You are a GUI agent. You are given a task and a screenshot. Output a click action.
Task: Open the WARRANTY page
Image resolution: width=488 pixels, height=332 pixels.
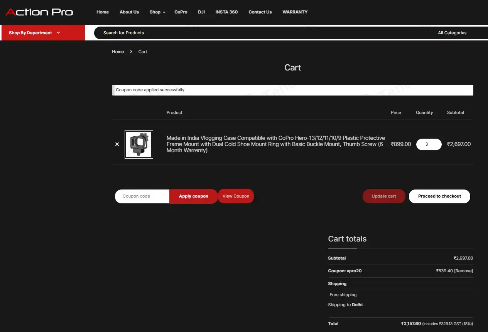tap(295, 12)
